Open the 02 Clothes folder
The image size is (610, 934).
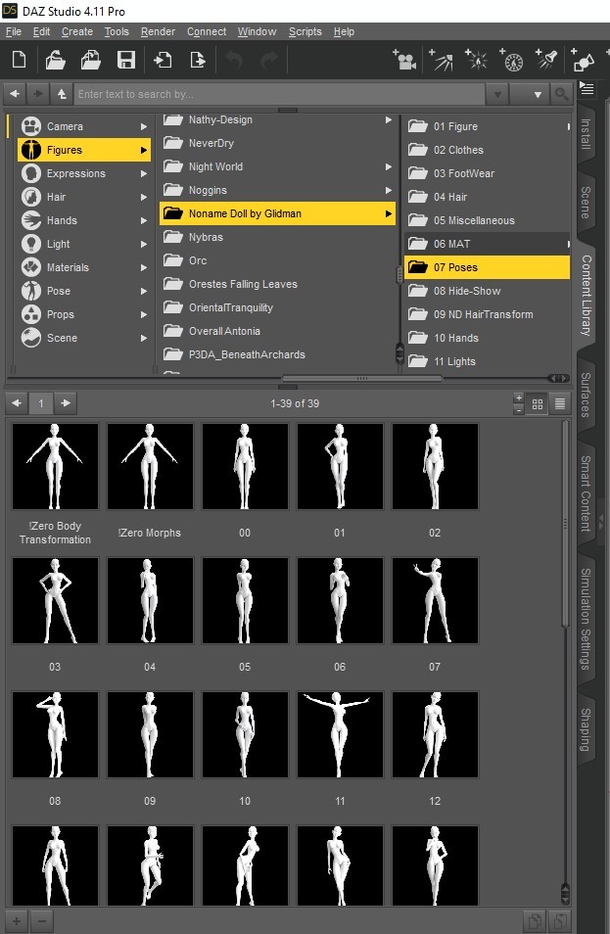(x=487, y=150)
